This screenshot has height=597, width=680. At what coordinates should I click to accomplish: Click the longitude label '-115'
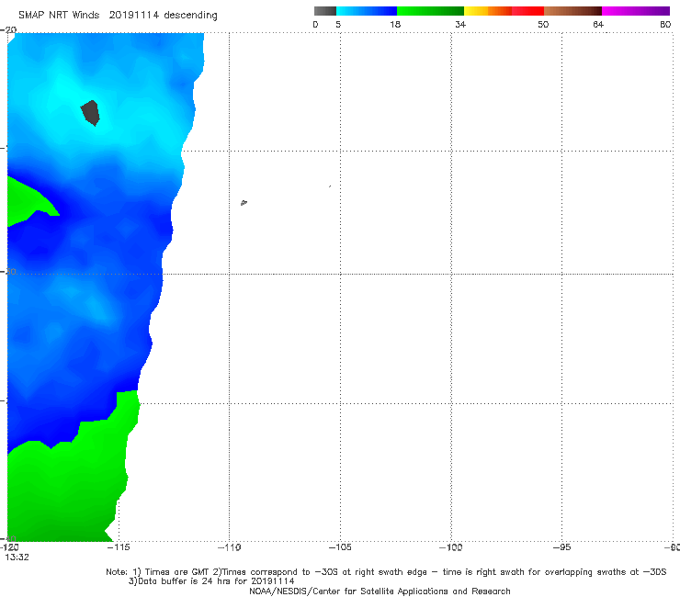pyautogui.click(x=119, y=547)
